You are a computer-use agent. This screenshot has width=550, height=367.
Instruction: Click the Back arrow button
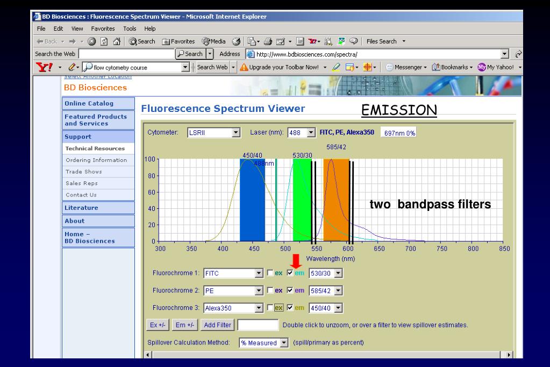47,41
